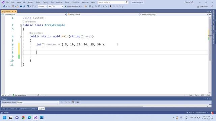Open the Analyze menu
The image size is (216, 121).
pos(59,2)
